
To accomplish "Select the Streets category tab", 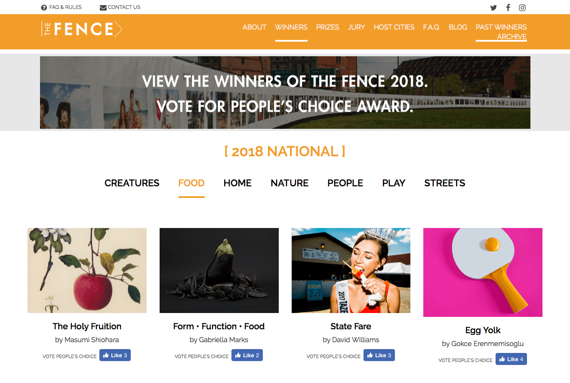I will coord(444,183).
